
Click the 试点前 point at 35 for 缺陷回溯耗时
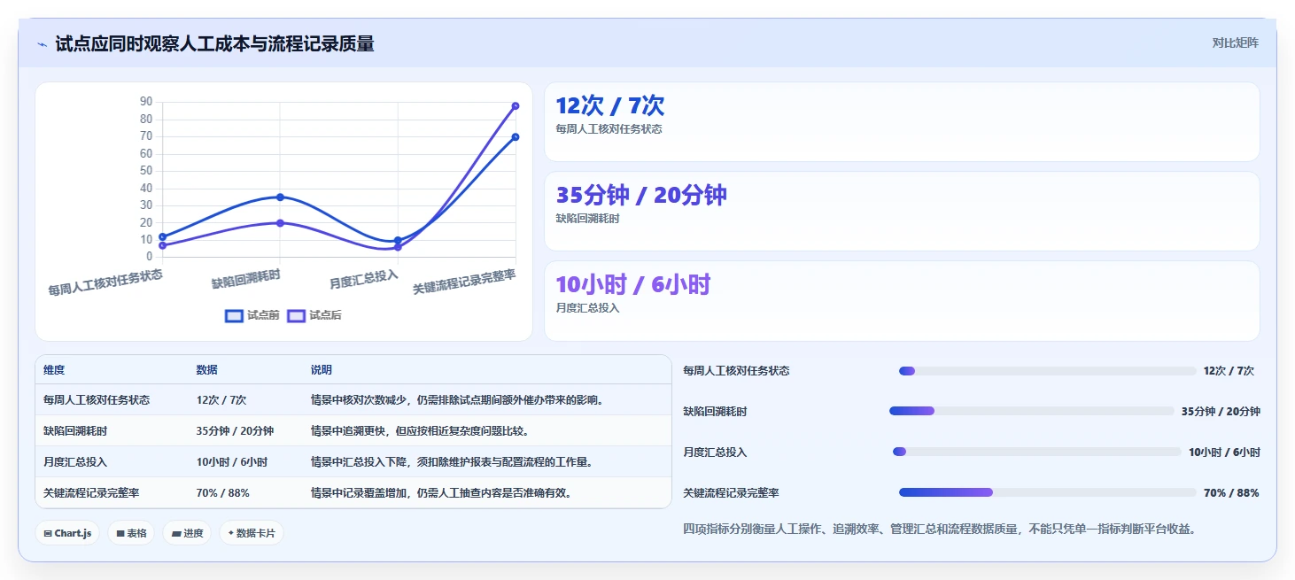[280, 197]
